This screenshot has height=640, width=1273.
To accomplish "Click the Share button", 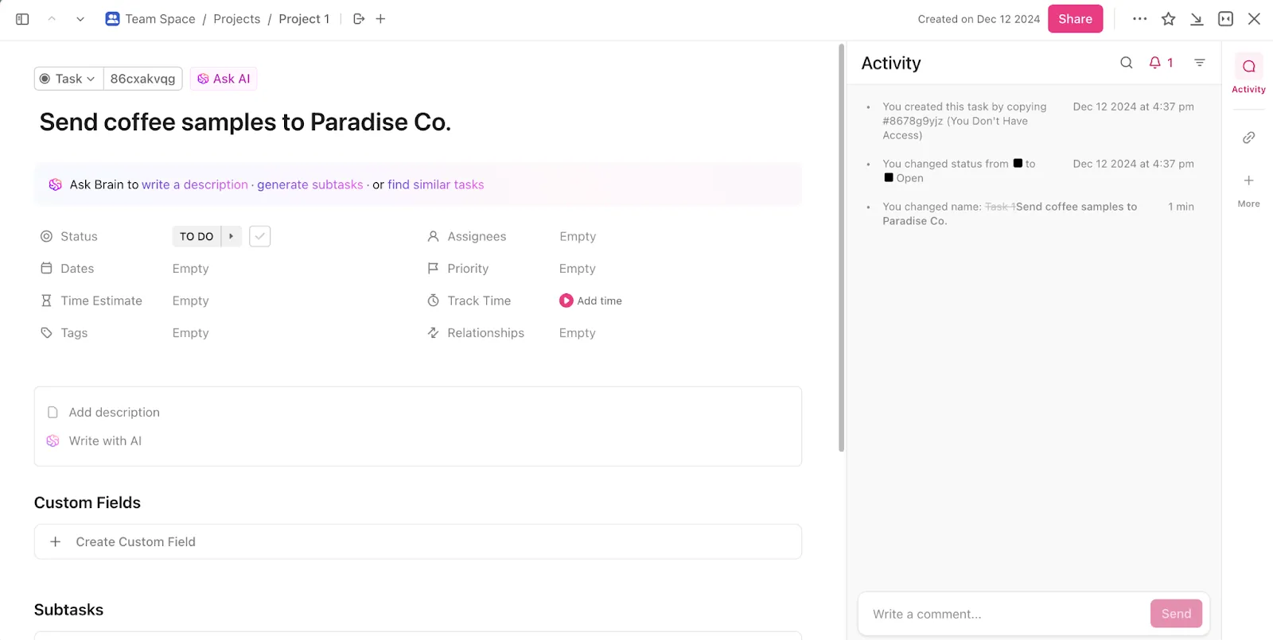I will (1075, 19).
